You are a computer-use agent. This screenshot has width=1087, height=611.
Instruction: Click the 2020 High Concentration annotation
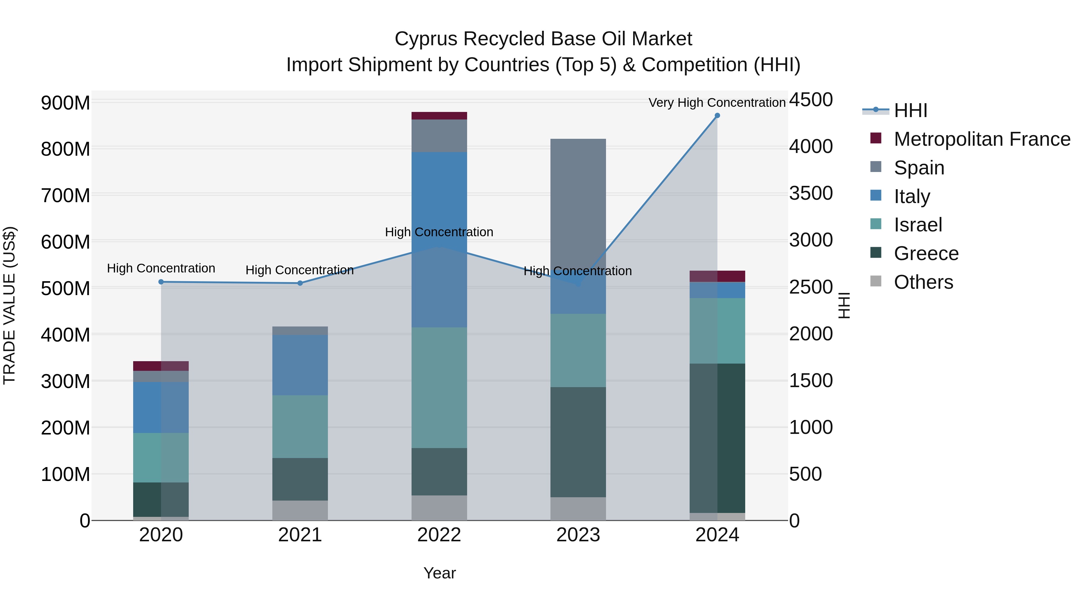(x=161, y=268)
